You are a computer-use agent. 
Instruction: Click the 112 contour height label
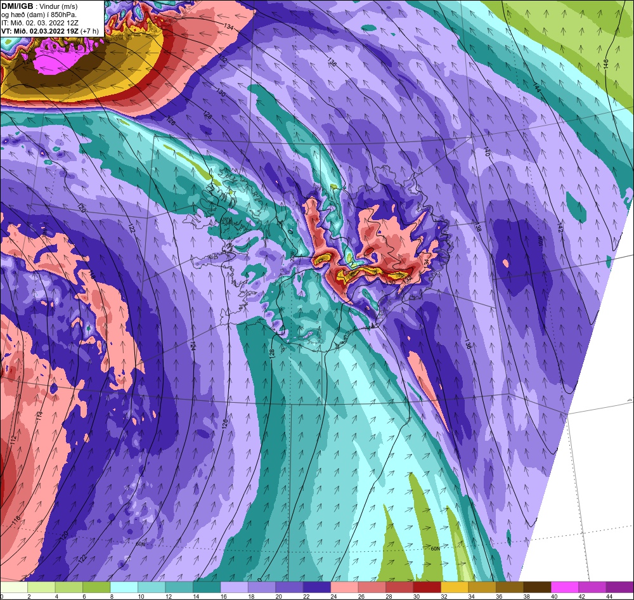pos(13,440)
